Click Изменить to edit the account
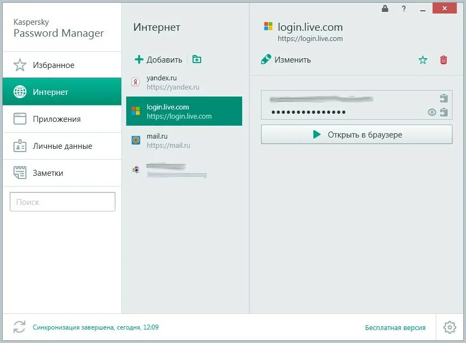This screenshot has height=343, width=466. click(x=286, y=59)
